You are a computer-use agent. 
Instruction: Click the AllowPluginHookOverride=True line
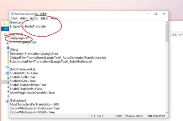[x=32, y=93]
